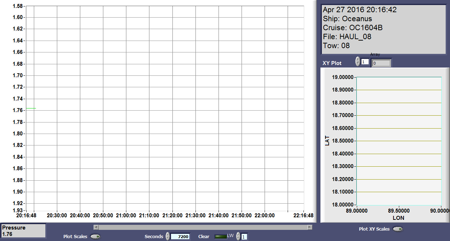Click the 20:16:48 time axis start value
The image size is (450, 241).
(26, 215)
